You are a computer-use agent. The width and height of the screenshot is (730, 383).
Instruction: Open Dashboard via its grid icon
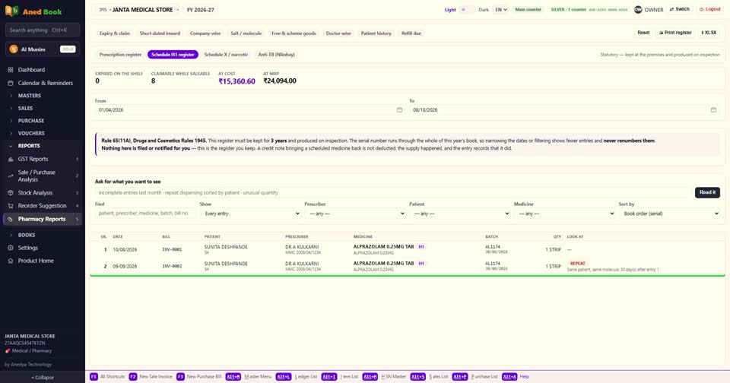click(x=10, y=70)
